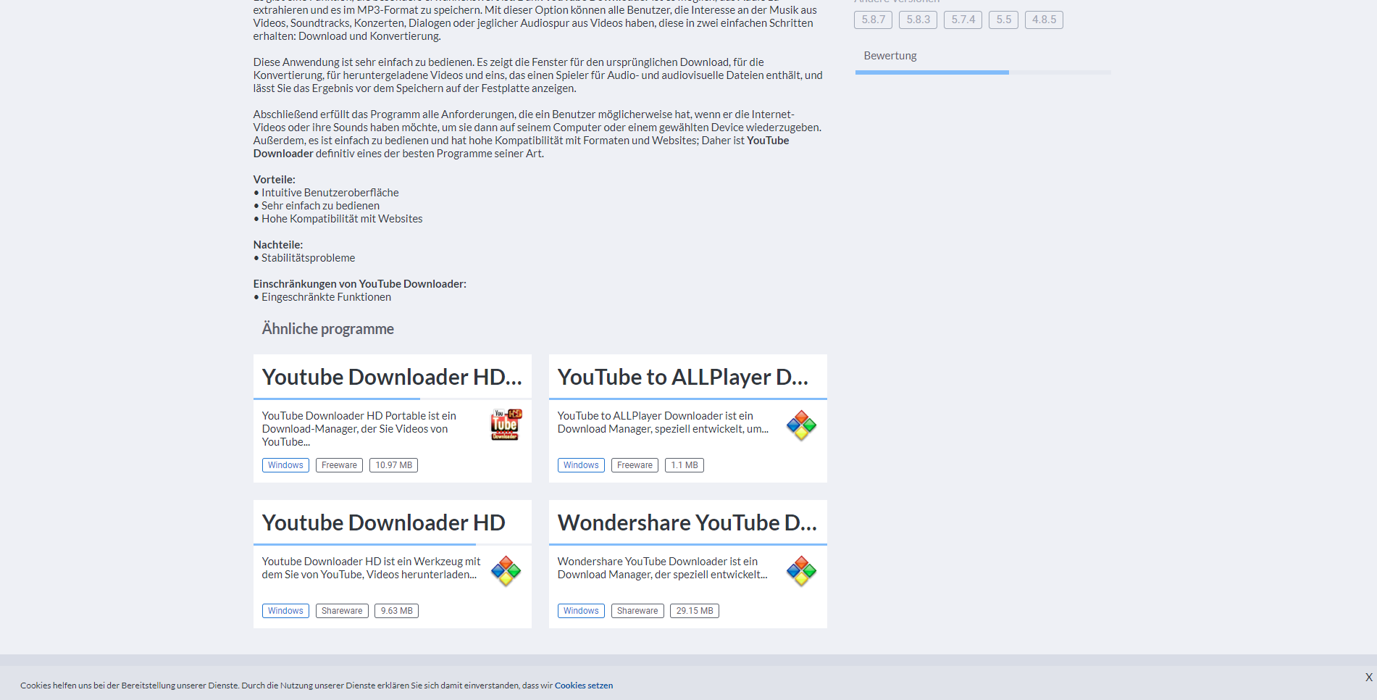Click Shareware tag on Wondershare card
Image resolution: width=1377 pixels, height=700 pixels.
[x=637, y=611]
